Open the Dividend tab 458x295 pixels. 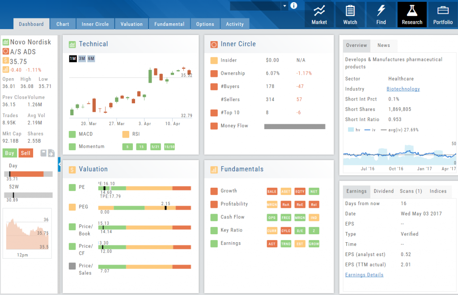pos(384,191)
